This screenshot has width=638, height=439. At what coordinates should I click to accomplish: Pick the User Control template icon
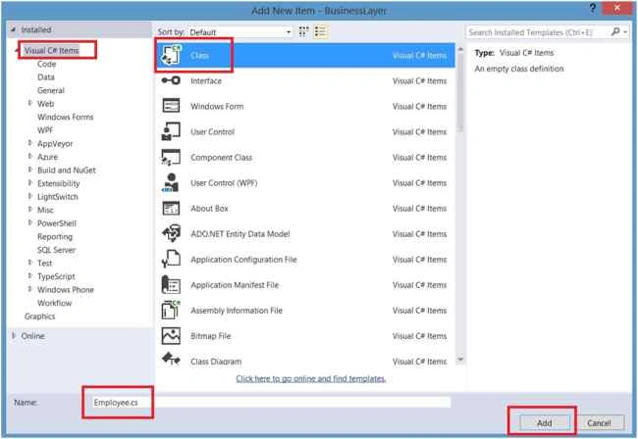click(x=171, y=131)
